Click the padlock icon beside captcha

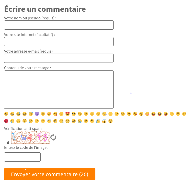[x=8, y=142]
